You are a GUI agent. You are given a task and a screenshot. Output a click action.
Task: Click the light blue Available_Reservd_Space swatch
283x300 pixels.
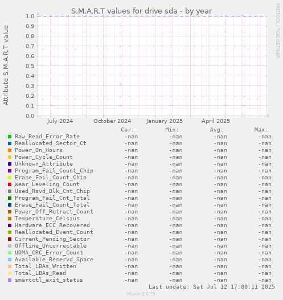[x=10, y=260]
